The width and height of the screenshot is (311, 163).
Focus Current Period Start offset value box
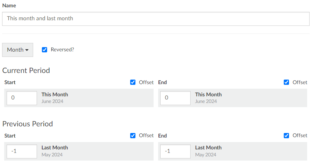[22, 98]
